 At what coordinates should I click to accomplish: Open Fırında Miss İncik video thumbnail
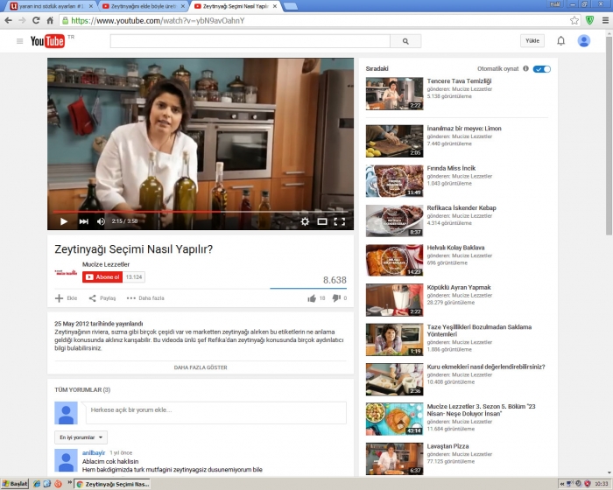pos(394,180)
